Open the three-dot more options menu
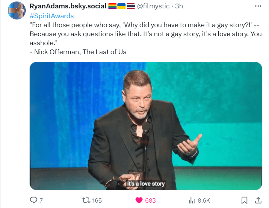Screen dimensions: 269x208 pos(258,6)
